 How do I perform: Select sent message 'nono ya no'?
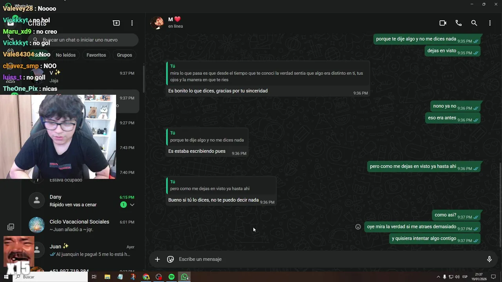point(456,106)
